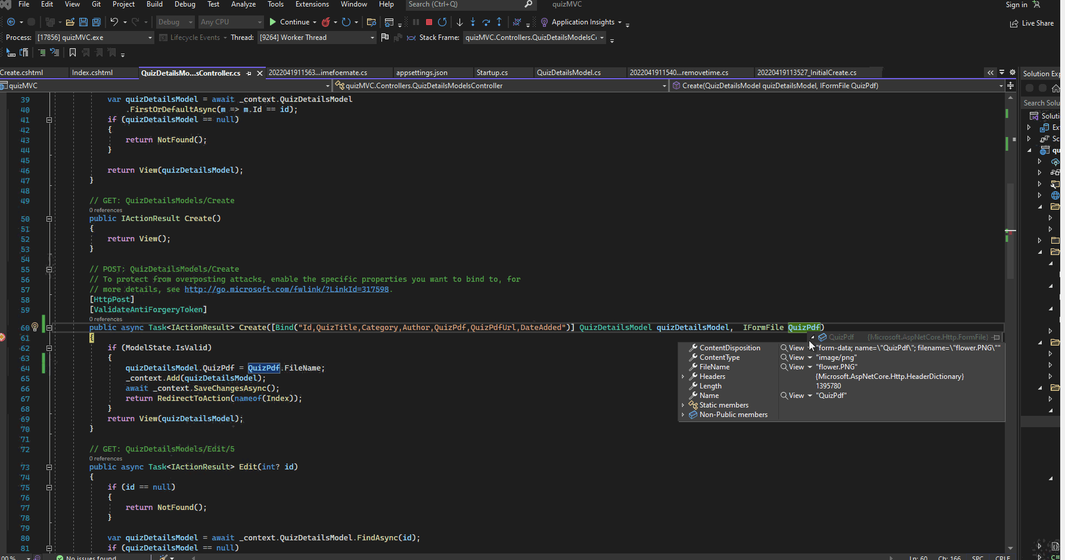Open the View visualizer dropdown for ContentType
The height and width of the screenshot is (560, 1065).
click(810, 357)
